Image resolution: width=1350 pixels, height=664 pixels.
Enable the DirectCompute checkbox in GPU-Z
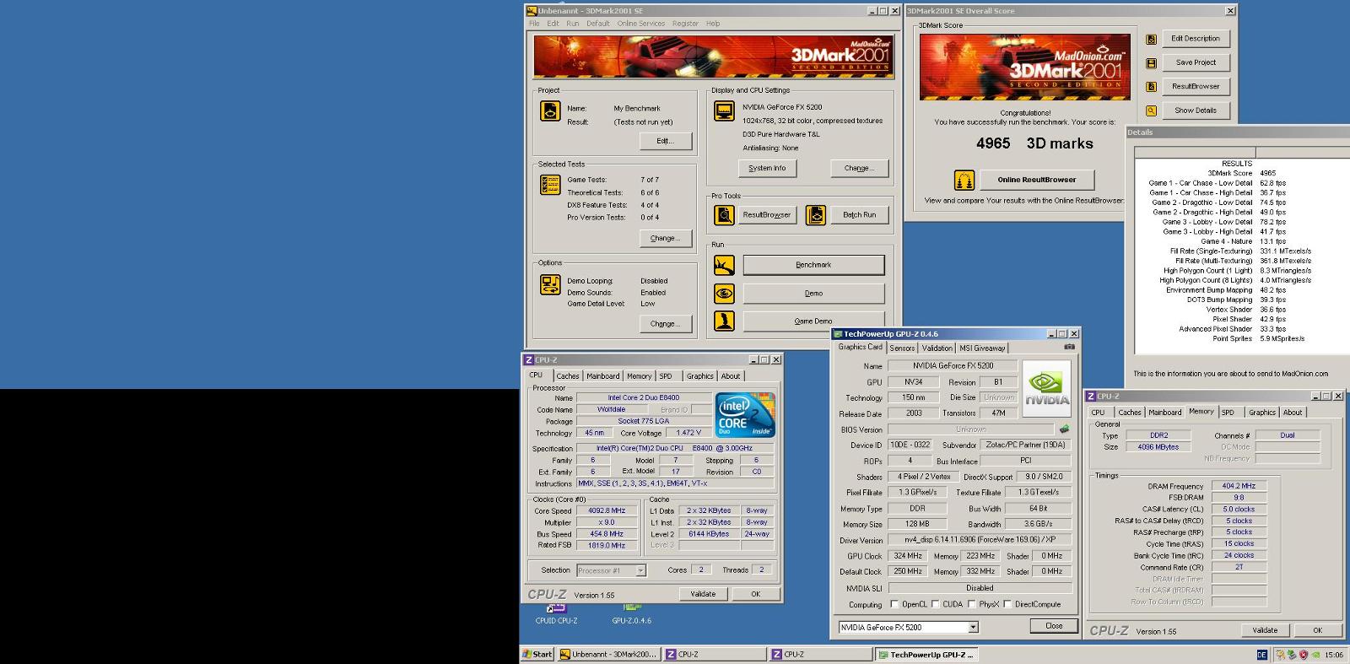click(x=1007, y=604)
